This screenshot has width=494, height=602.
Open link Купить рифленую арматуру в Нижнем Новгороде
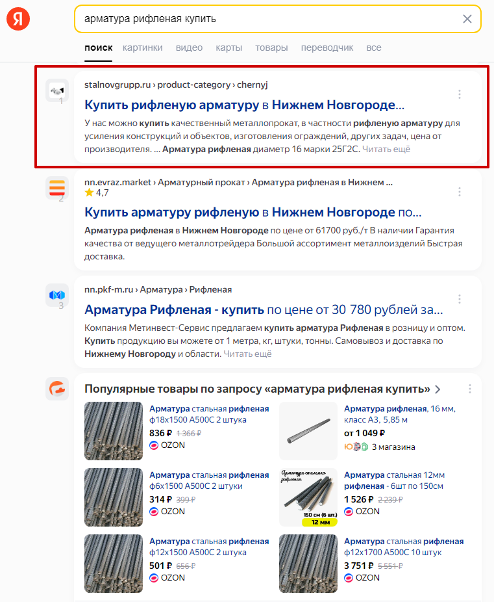point(244,105)
